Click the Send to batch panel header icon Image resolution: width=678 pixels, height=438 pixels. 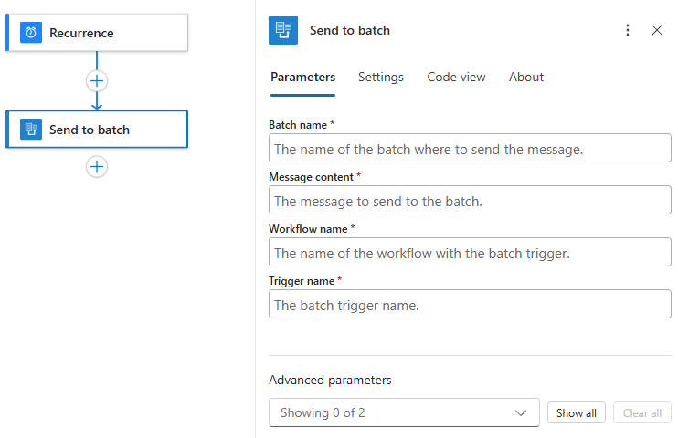(283, 30)
